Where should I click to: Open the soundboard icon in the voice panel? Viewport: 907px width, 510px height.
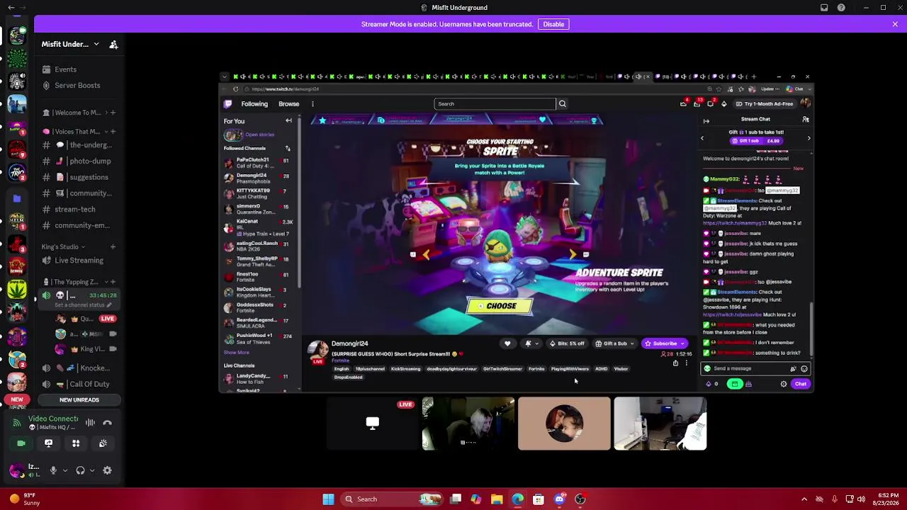pyautogui.click(x=103, y=443)
